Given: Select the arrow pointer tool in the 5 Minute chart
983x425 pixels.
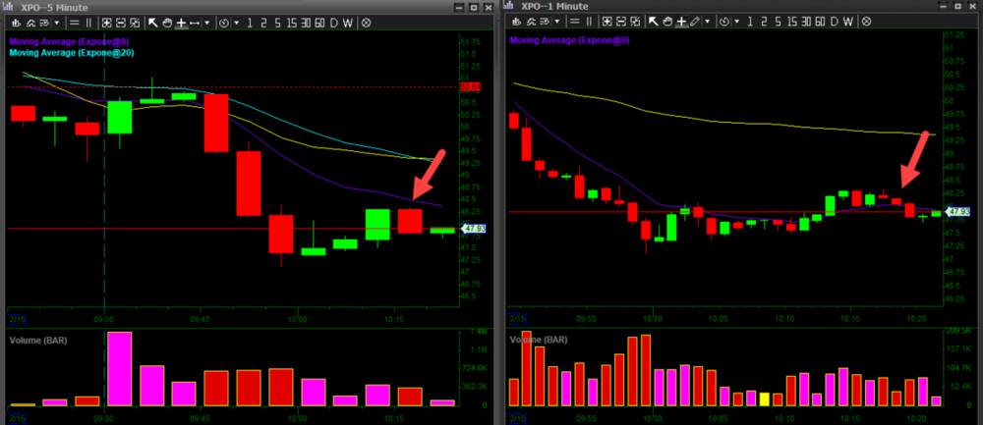Looking at the screenshot, I should tap(152, 22).
